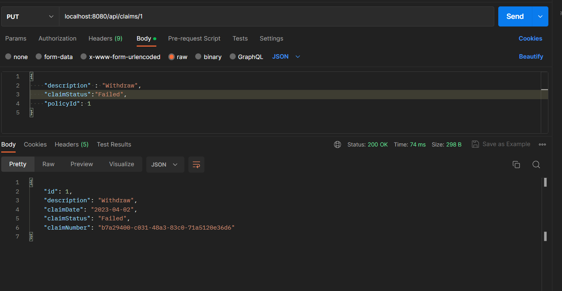Select the none body type
Viewport: 562px width, 291px height.
pos(16,57)
